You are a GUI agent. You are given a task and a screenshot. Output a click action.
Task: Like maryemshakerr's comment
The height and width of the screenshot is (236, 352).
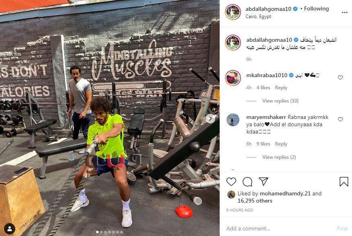pos(340,119)
